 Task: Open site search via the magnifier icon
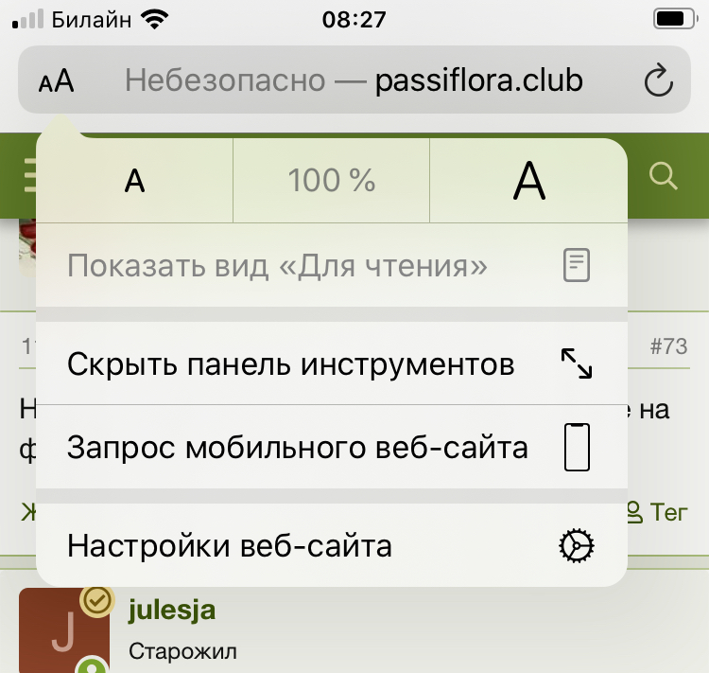pyautogui.click(x=665, y=175)
